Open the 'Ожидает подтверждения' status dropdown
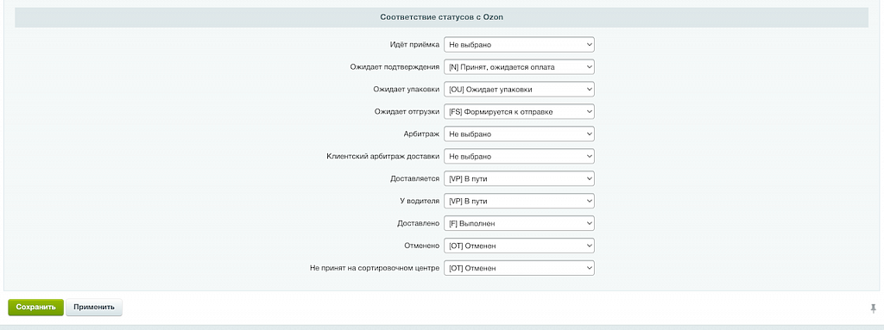Image resolution: width=884 pixels, height=330 pixels. coord(519,67)
